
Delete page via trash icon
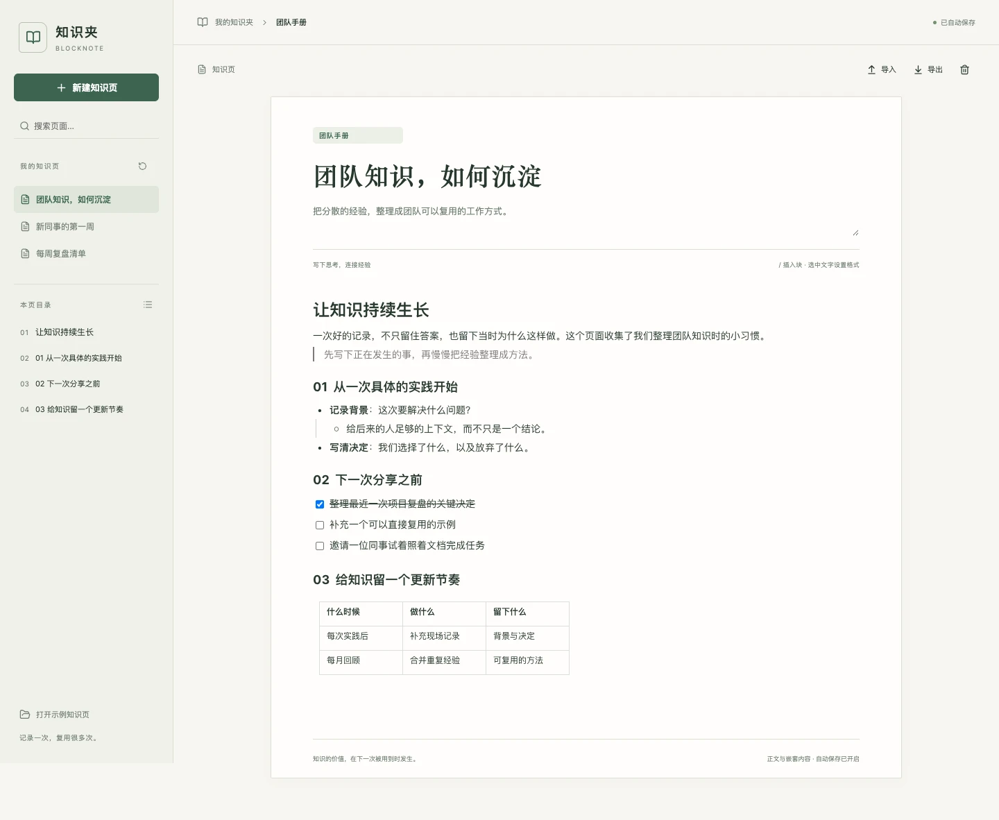964,69
